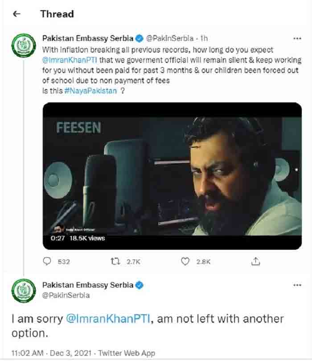Click the back arrow beside Thread
Image resolution: width=312 pixels, height=361 pixels.
click(x=17, y=14)
